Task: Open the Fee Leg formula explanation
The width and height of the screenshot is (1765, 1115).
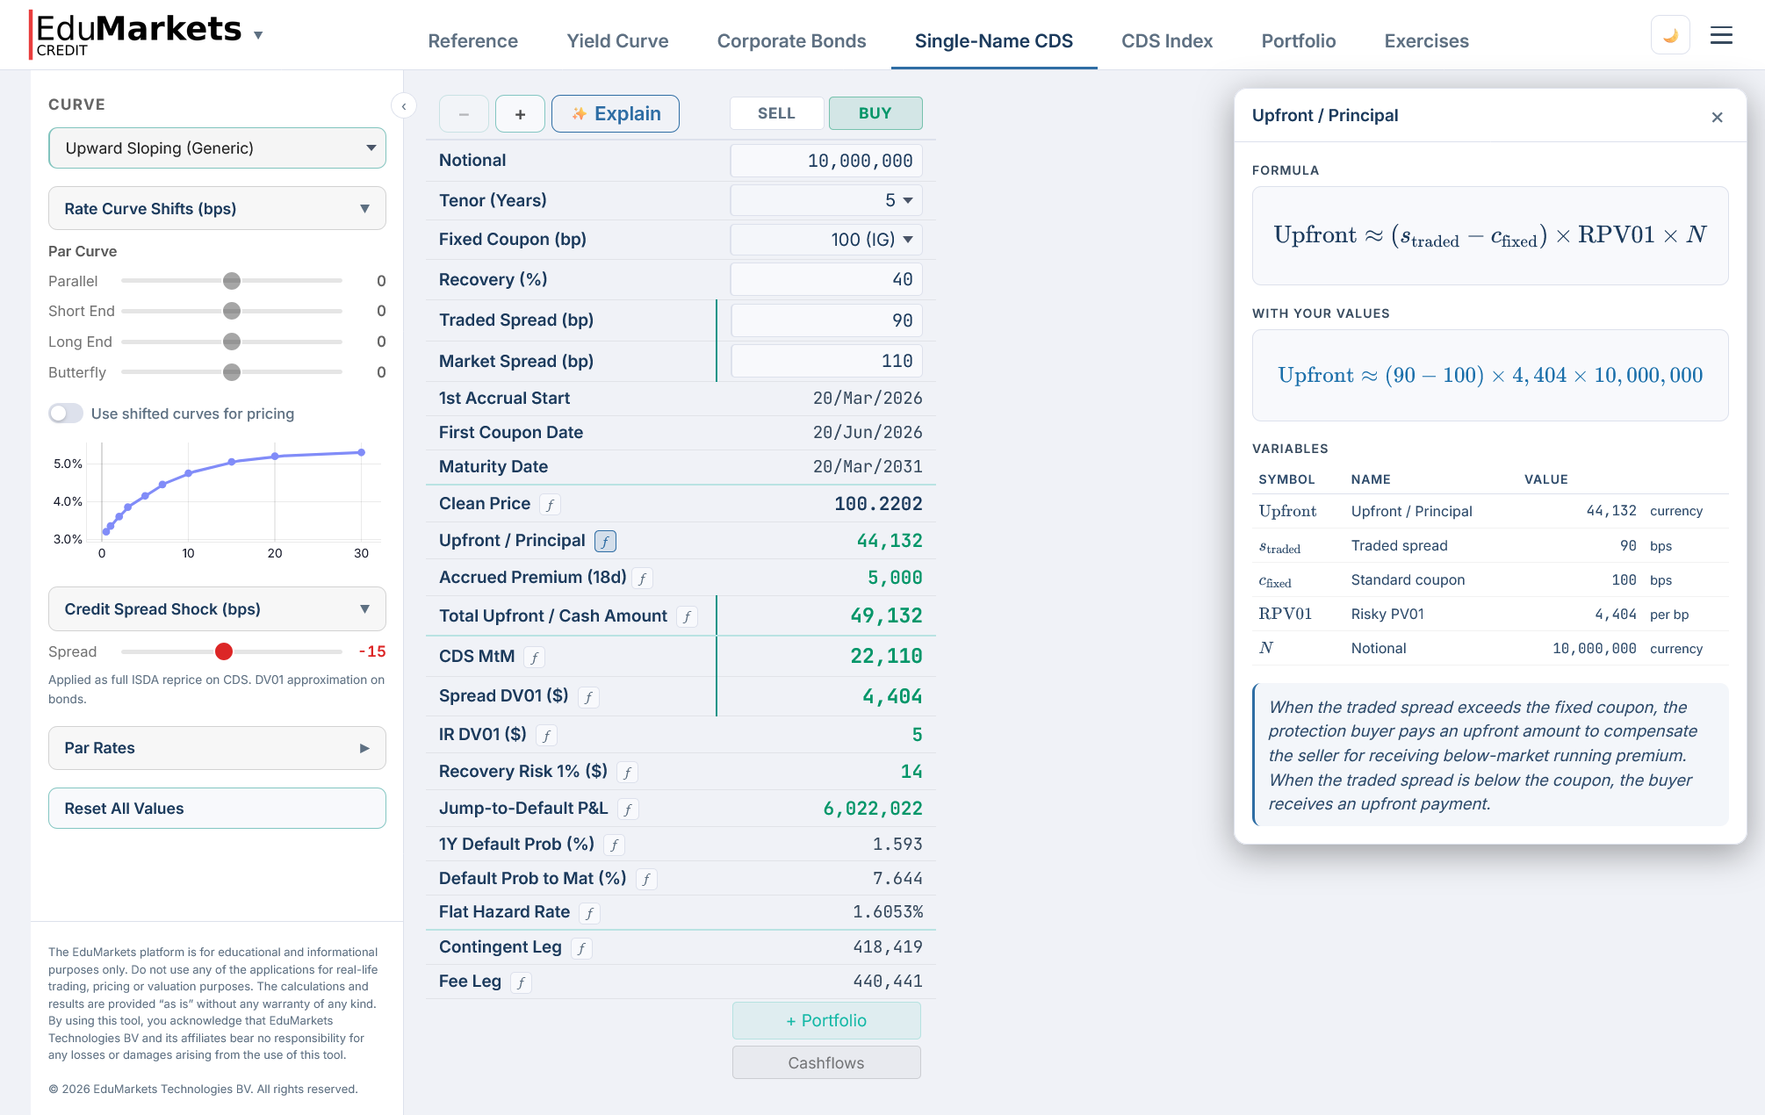Action: tap(521, 982)
